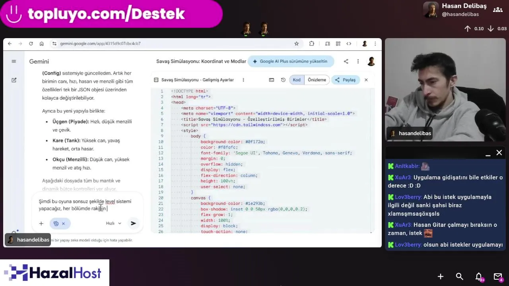Screen dimensions: 509x286
Task: Share the conversation via header share icon
Action: (x=346, y=62)
